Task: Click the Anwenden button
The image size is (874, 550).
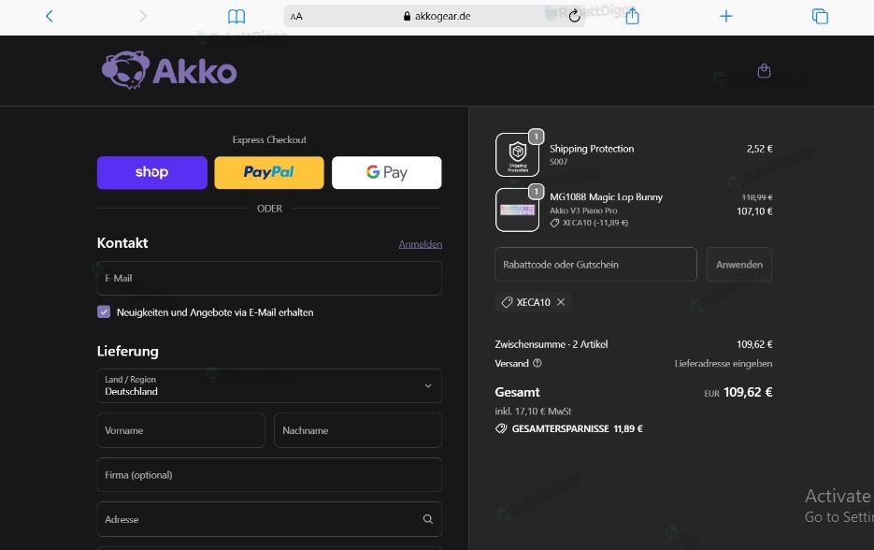Action: point(739,265)
